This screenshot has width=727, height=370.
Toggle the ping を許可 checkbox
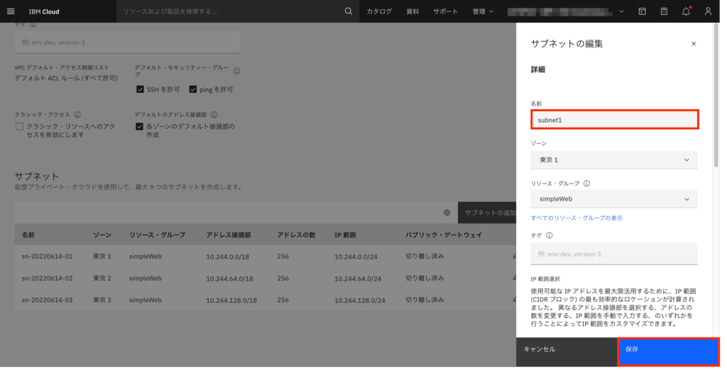tap(193, 89)
